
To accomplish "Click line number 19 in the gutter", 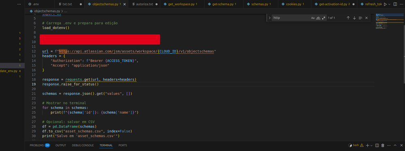I will 34,84.
